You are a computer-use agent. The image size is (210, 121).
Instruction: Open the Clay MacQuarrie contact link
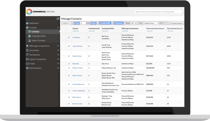pos(78,84)
